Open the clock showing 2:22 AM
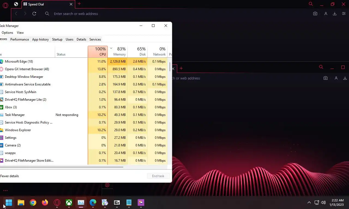The image size is (349, 209). point(337,202)
